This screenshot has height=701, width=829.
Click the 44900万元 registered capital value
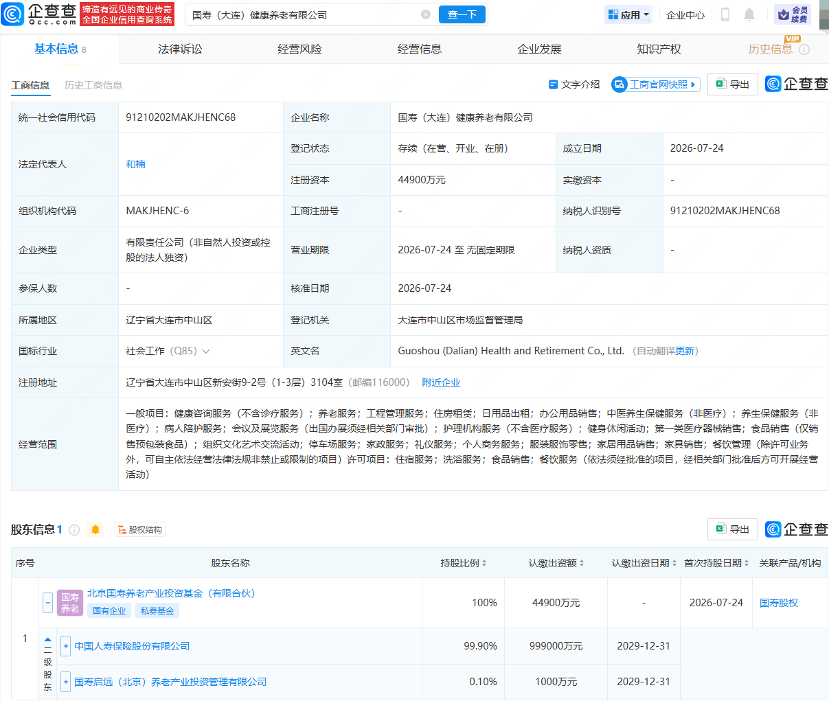click(422, 180)
